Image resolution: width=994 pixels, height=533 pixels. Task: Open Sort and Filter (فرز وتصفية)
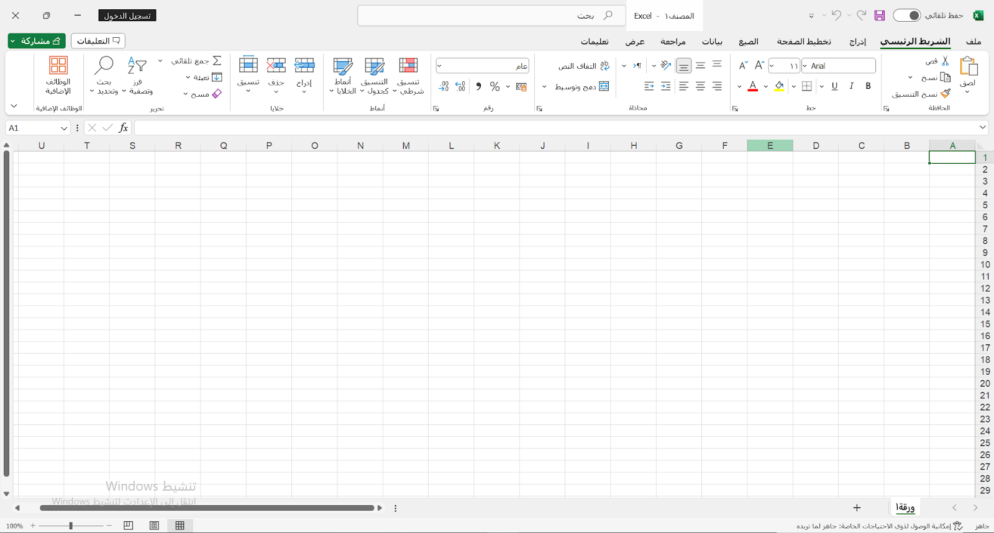(x=137, y=76)
